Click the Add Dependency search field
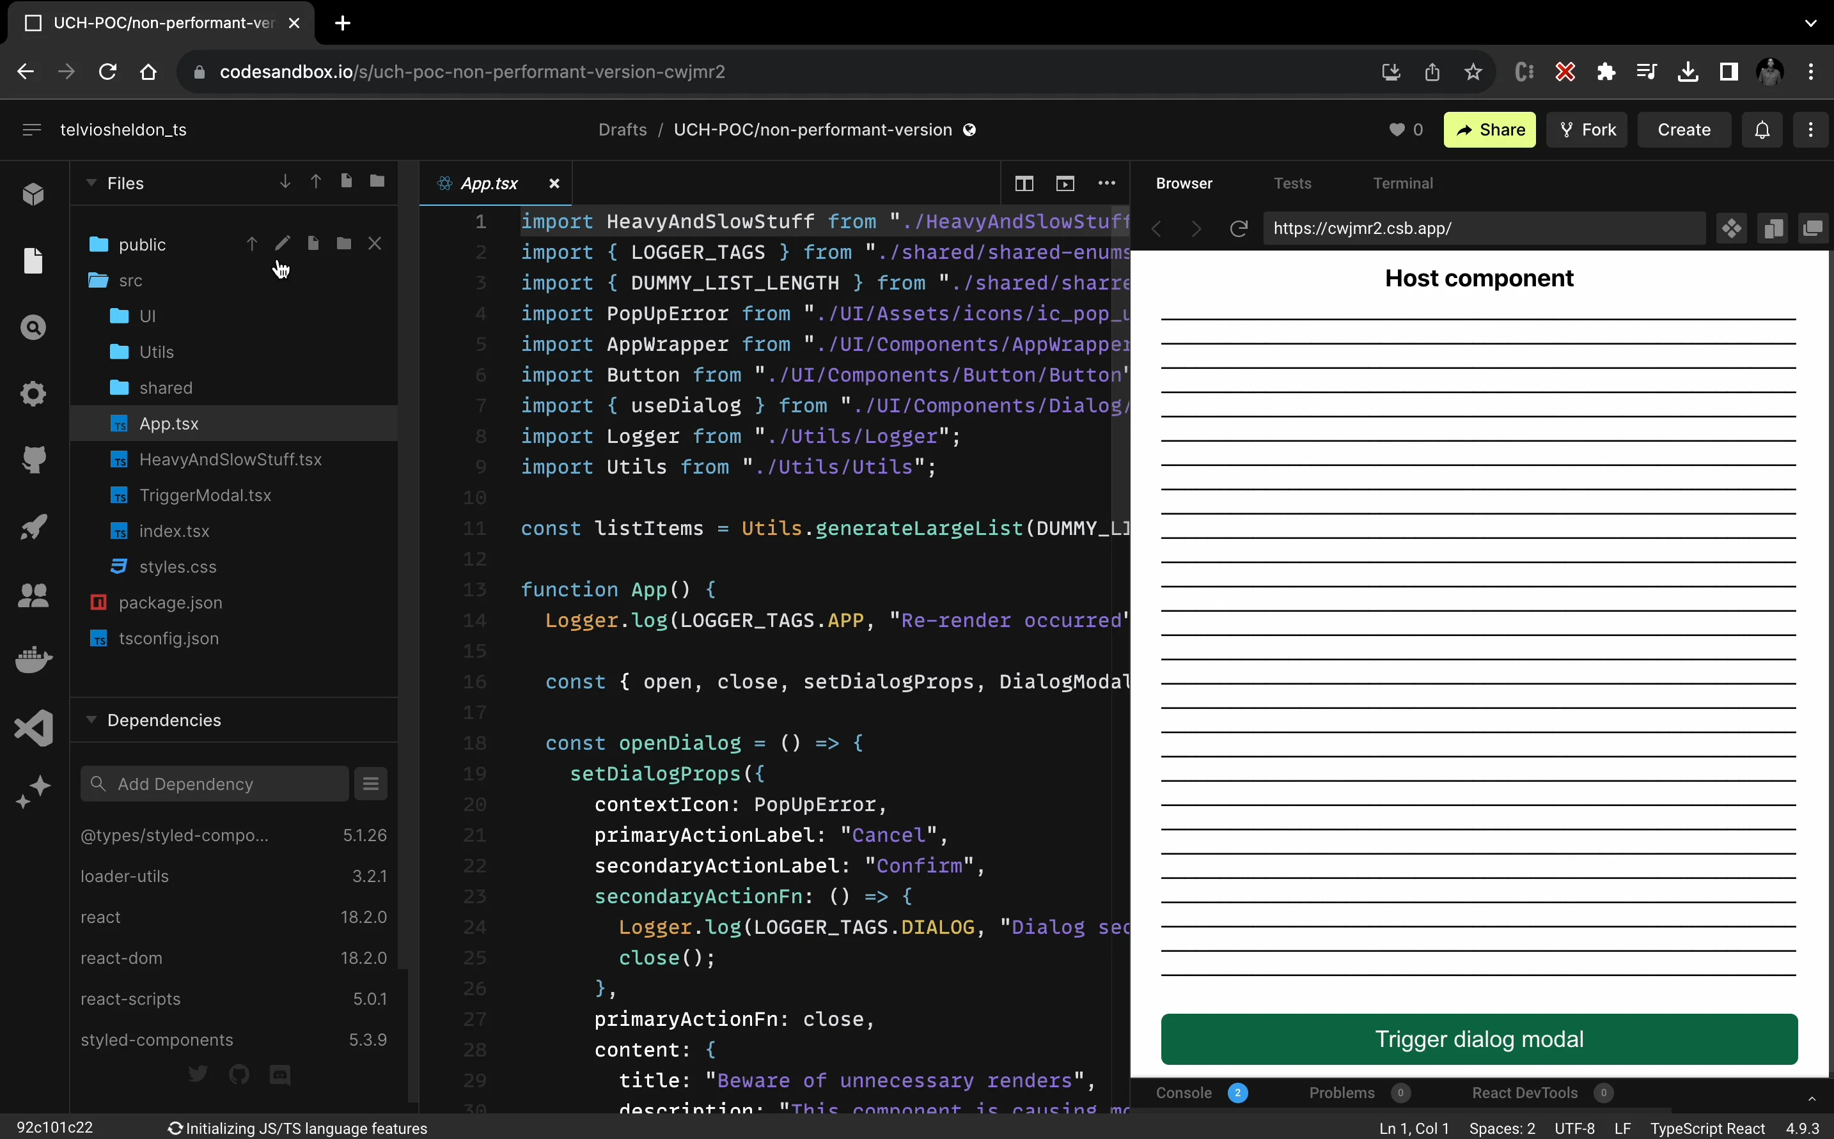 pos(215,784)
